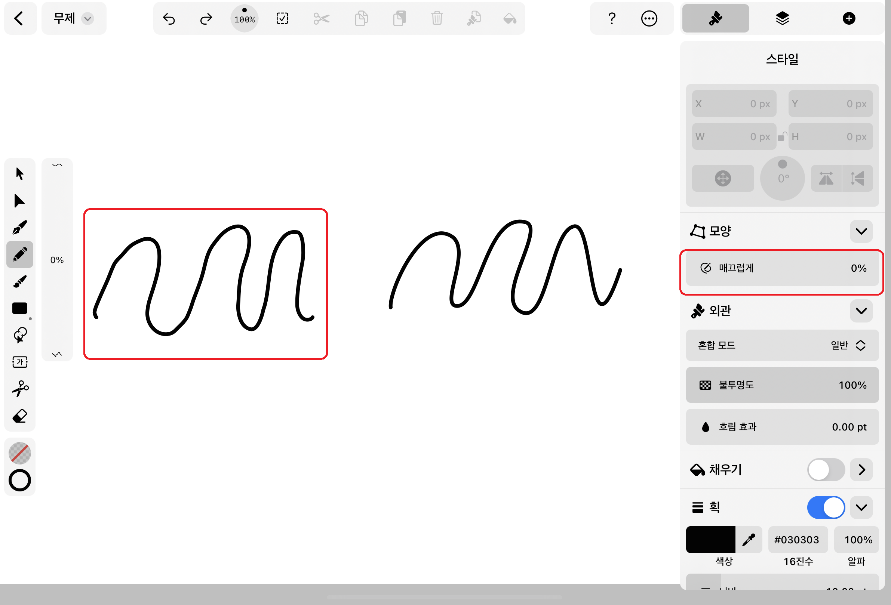The height and width of the screenshot is (605, 891).
Task: Select the Pen tool
Action: [x=19, y=228]
